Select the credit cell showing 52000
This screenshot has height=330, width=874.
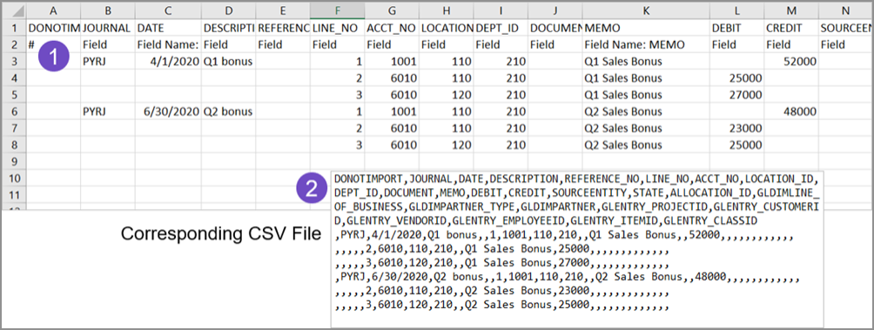click(791, 61)
